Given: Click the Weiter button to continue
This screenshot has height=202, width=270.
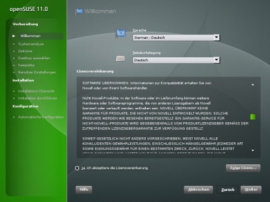Looking at the screenshot, I should point(251,190).
